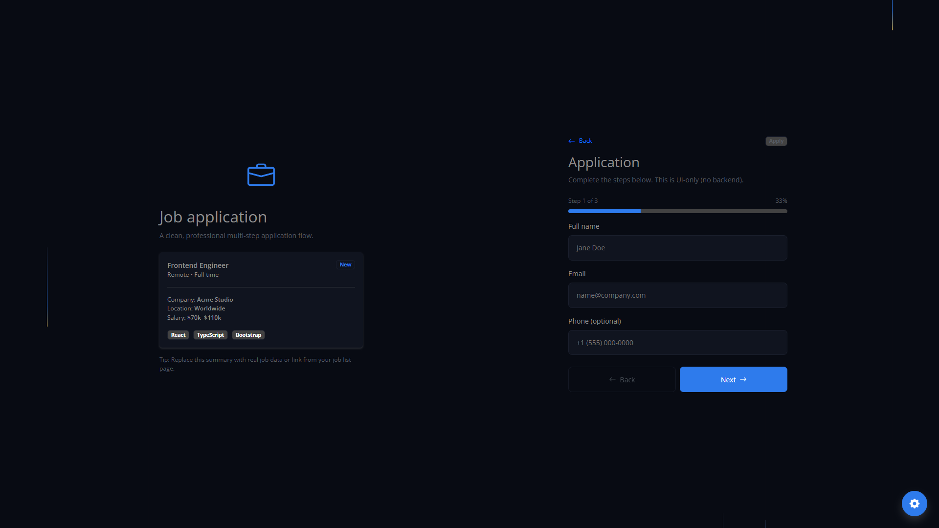Screen dimensions: 939x528
Task: Follow the top Back link
Action: 585,141
